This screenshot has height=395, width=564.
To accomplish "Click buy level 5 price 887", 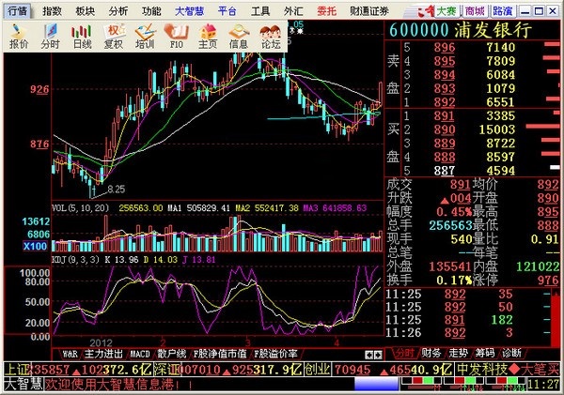I will click(445, 171).
